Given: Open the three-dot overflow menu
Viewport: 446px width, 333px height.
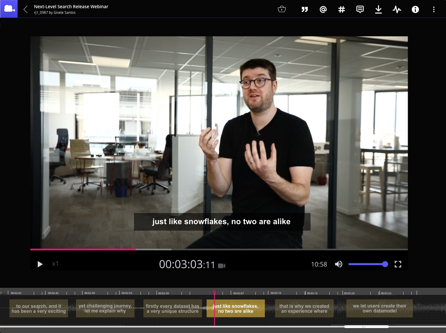Looking at the screenshot, I should point(434,9).
